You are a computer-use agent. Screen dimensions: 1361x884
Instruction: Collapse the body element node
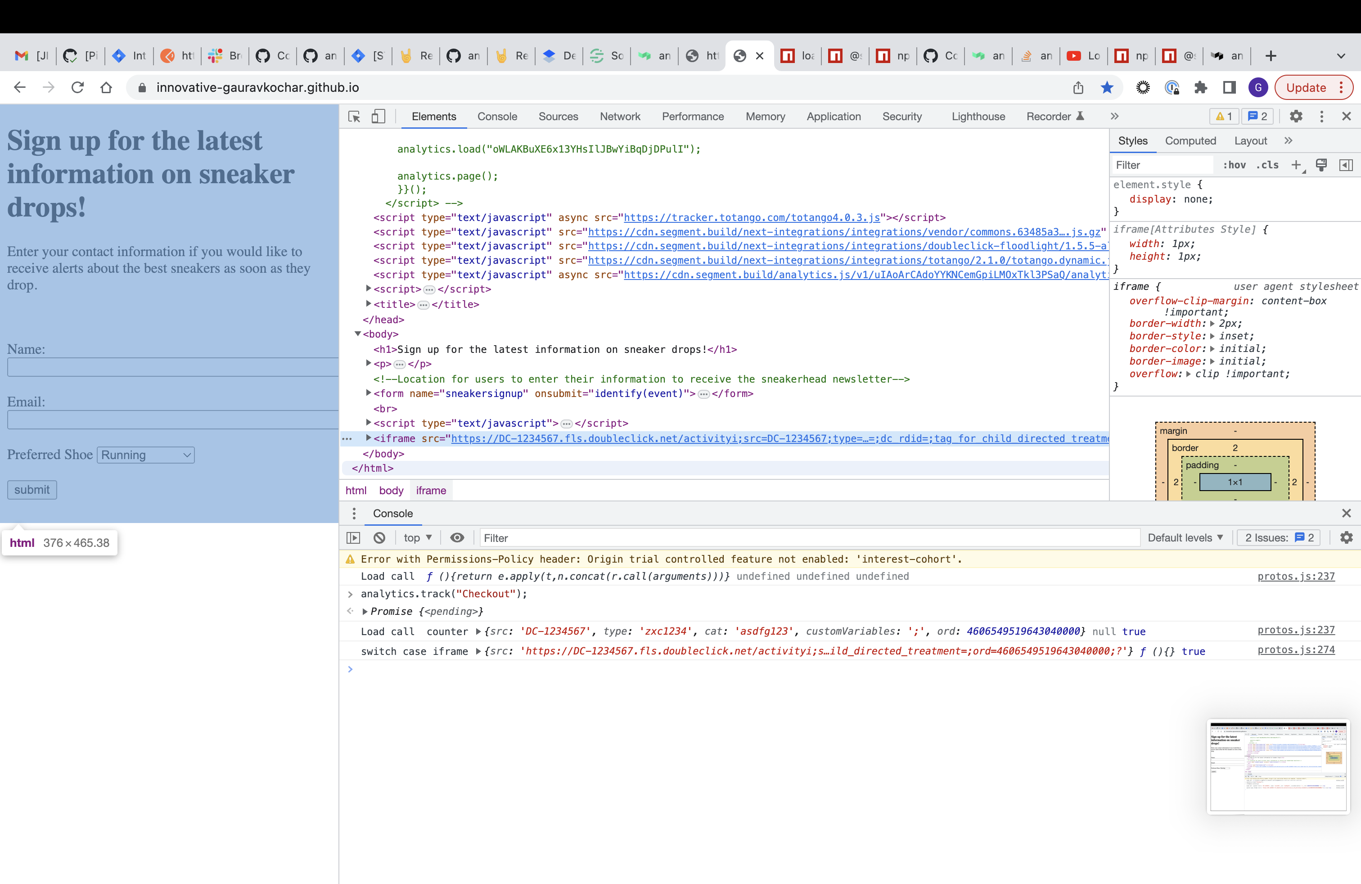coord(357,334)
